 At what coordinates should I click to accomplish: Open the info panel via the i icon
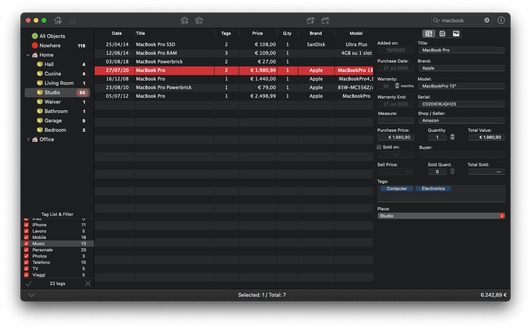pos(501,20)
